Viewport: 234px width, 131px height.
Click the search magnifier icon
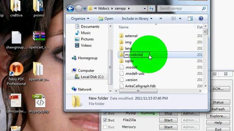coord(204,8)
